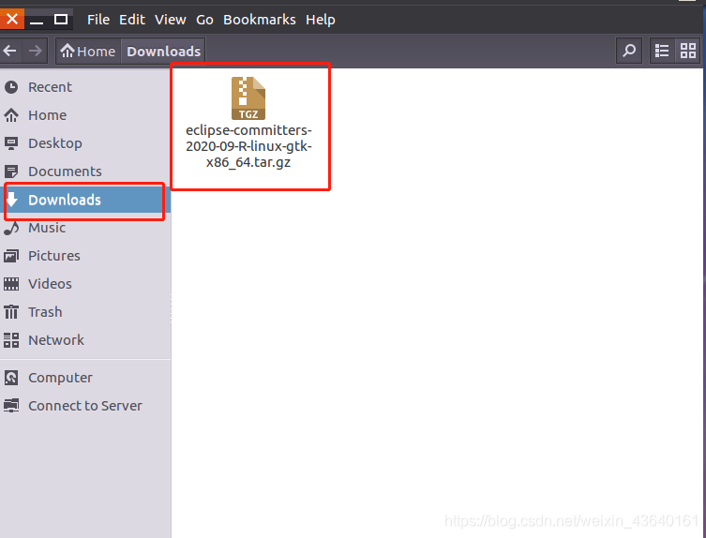The width and height of the screenshot is (706, 538).
Task: Open the Bookmarks menu
Action: click(260, 20)
